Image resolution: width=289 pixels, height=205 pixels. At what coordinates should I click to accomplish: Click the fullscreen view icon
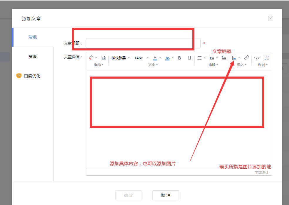tap(266, 58)
